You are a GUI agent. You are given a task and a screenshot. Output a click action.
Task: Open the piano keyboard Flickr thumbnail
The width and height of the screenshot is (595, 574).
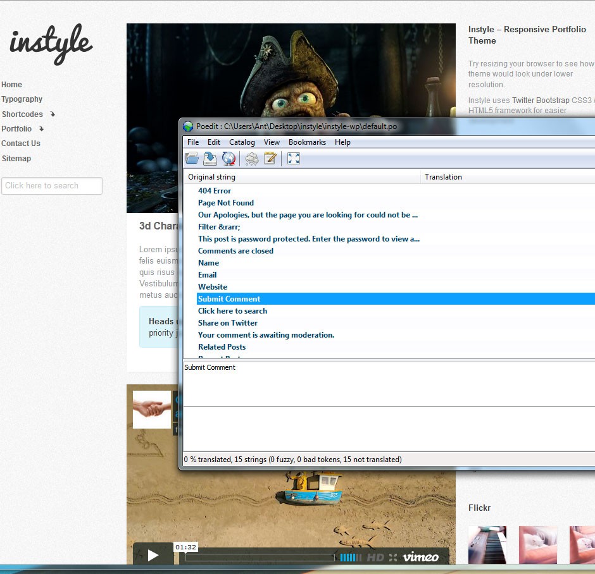coord(487,545)
